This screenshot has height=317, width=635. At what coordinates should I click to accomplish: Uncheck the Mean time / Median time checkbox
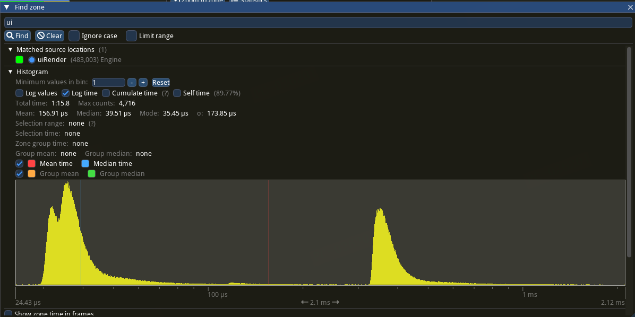20,164
